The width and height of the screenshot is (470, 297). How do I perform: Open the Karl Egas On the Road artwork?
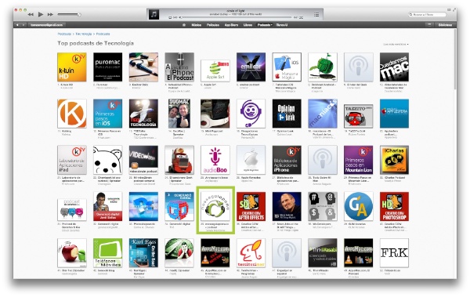pyautogui.click(x=143, y=253)
